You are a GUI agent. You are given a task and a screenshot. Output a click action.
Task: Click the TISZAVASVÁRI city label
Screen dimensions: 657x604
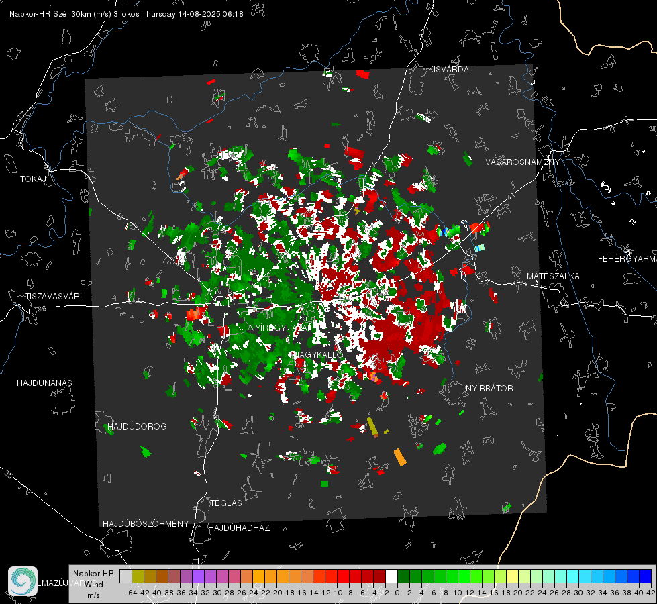point(53,297)
